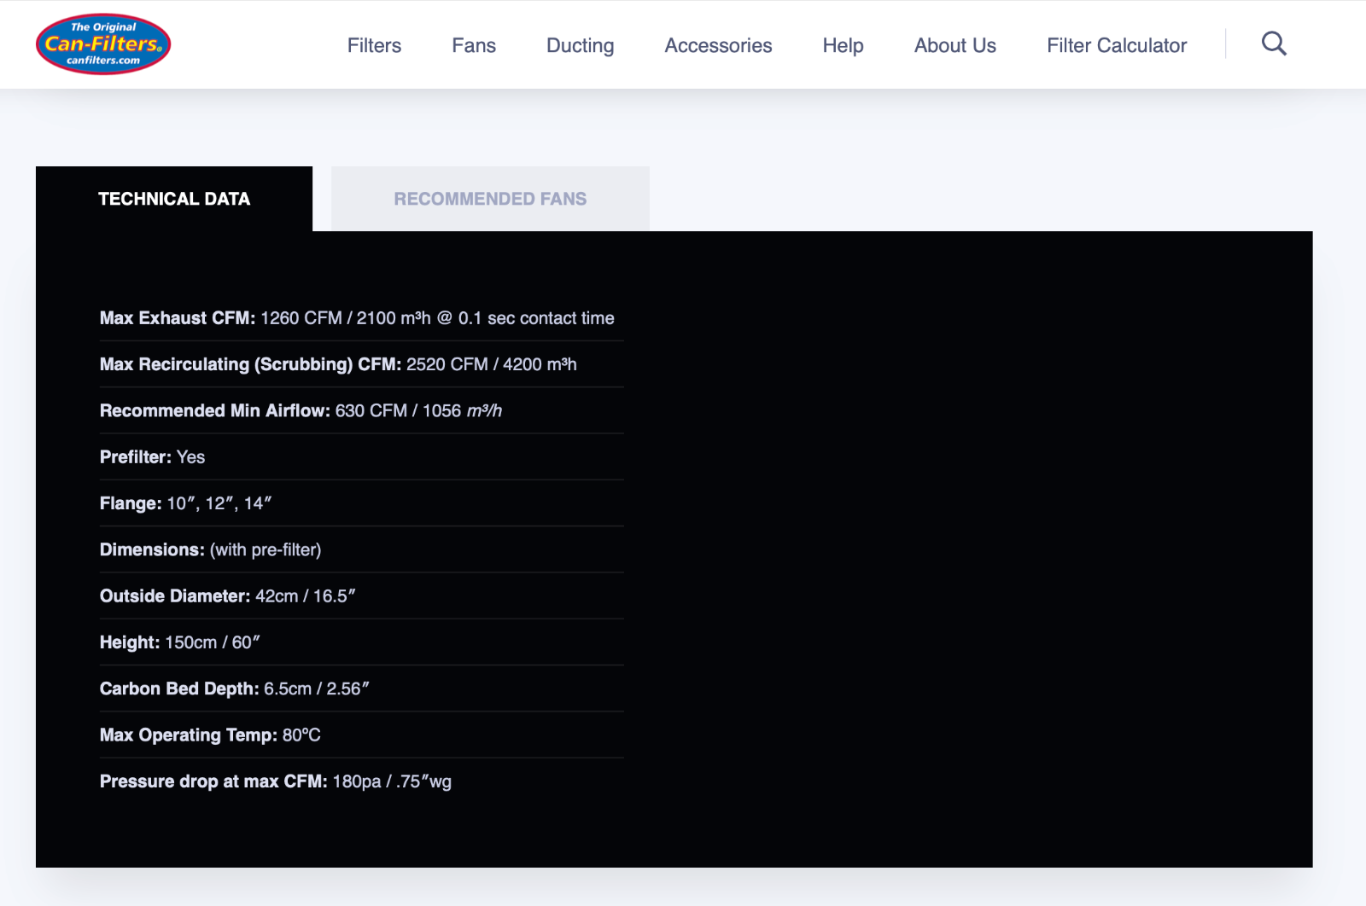Open the search magnifier icon
This screenshot has width=1366, height=906.
pyautogui.click(x=1273, y=44)
